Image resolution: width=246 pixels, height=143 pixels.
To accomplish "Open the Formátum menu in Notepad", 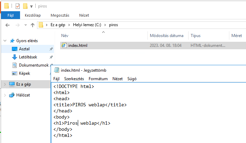I will 98,78.
